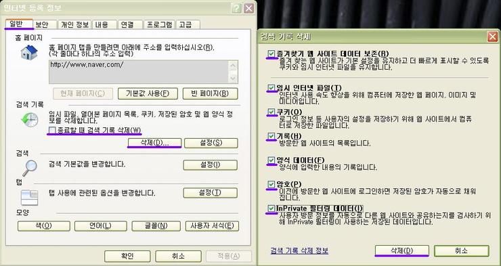
Task: Click the 기본값 사용 button
Action: point(148,93)
